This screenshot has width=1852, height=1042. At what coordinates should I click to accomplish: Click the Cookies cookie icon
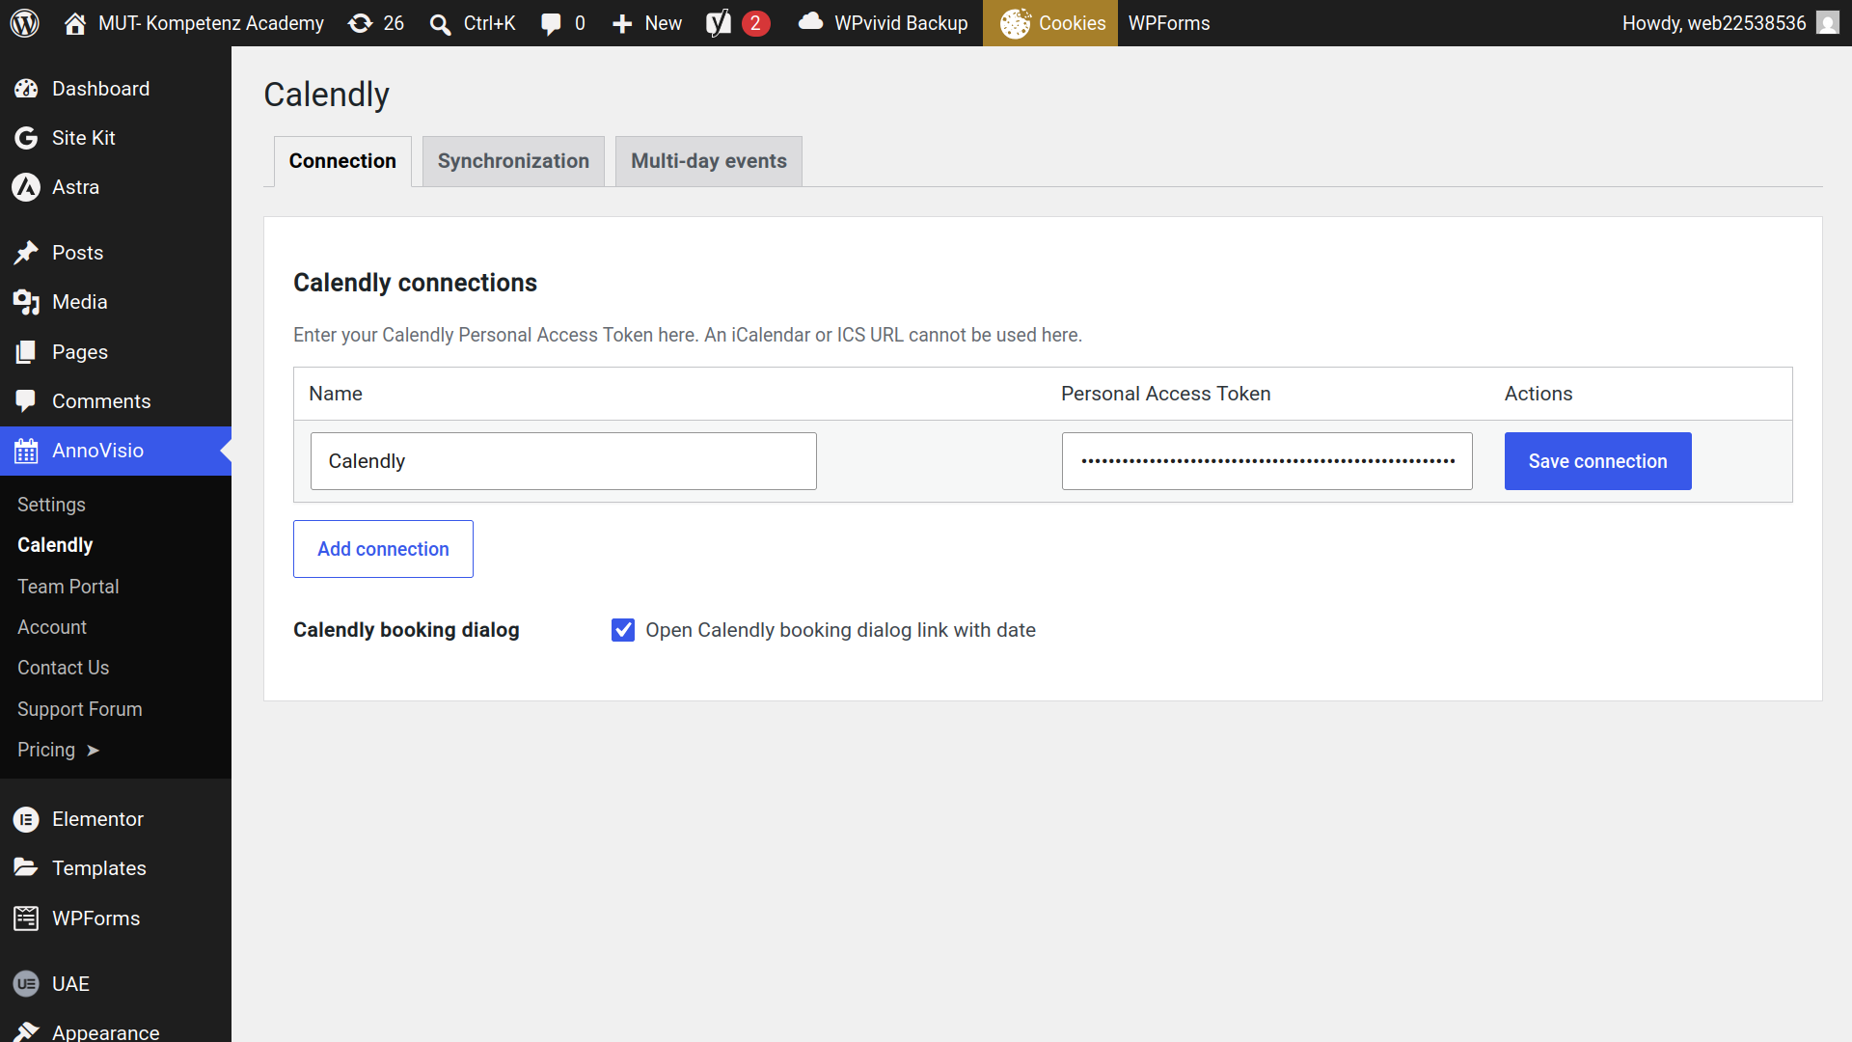click(x=1015, y=23)
